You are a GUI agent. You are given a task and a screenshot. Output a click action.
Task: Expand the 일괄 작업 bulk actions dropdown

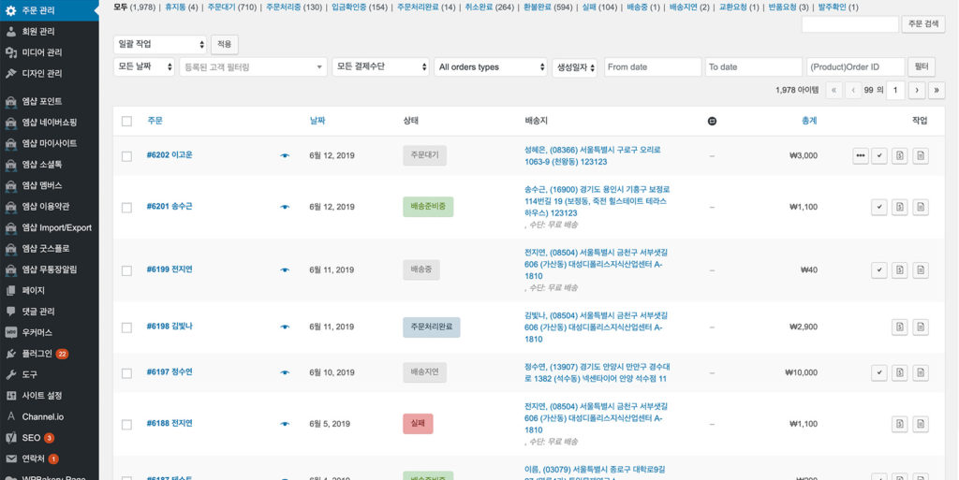click(x=160, y=44)
